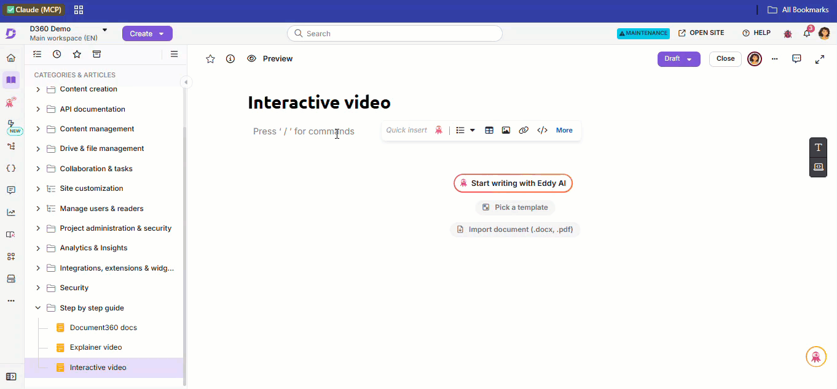Screen dimensions: 837x389
Task: Open the floating Eddy AI assistant button
Action: coord(815,356)
